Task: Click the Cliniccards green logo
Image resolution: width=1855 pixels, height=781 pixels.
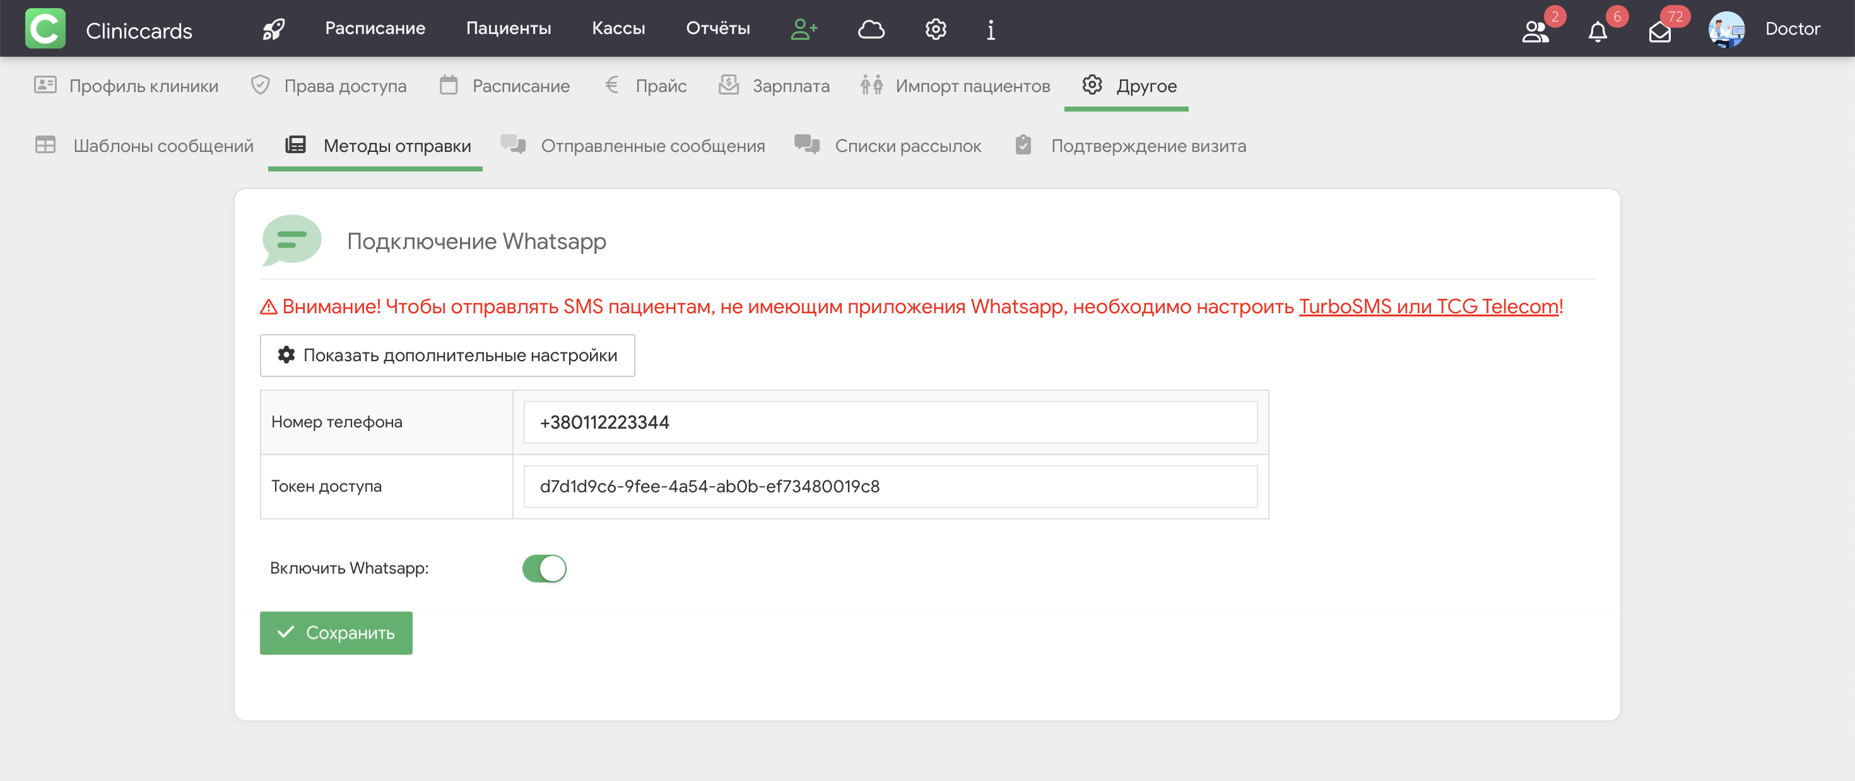Action: [45, 29]
